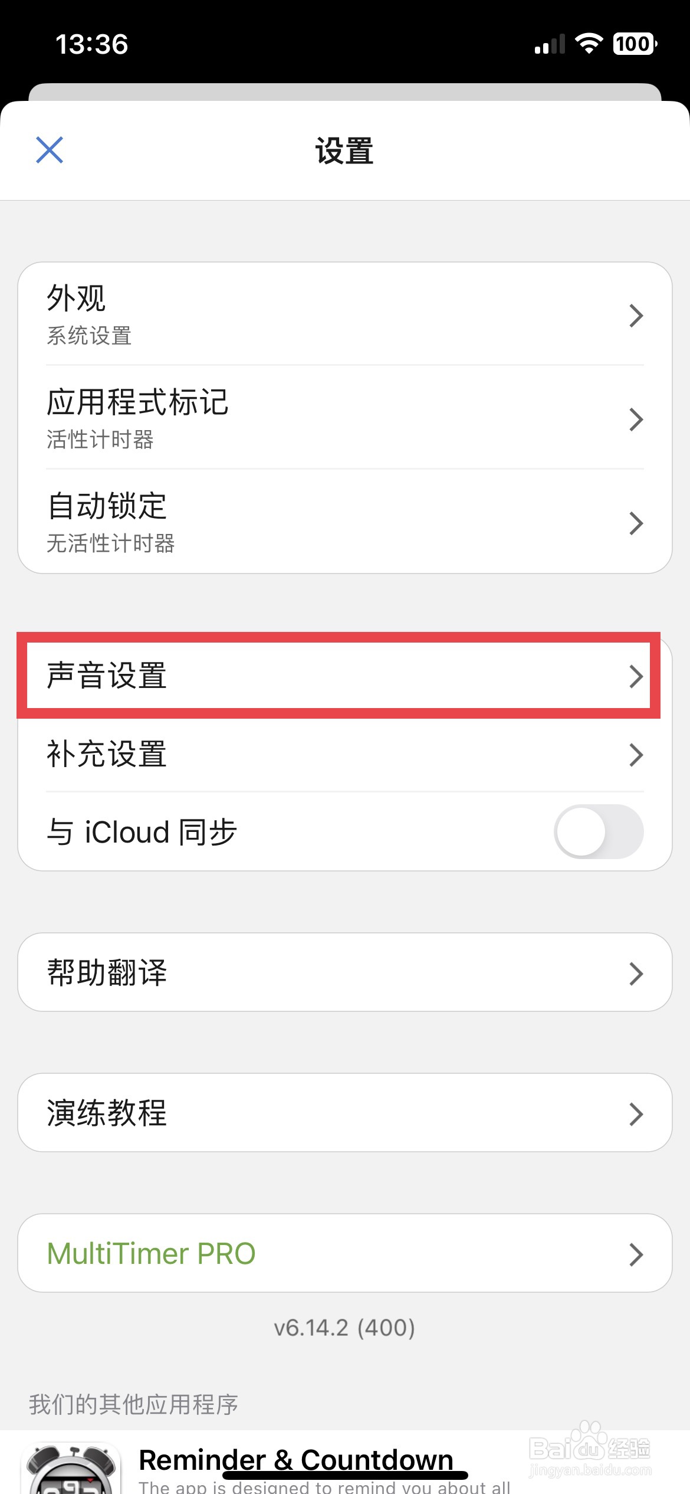Open the Reminder & Countdown app link
Screen dimensions: 690x1494
pos(296,1460)
